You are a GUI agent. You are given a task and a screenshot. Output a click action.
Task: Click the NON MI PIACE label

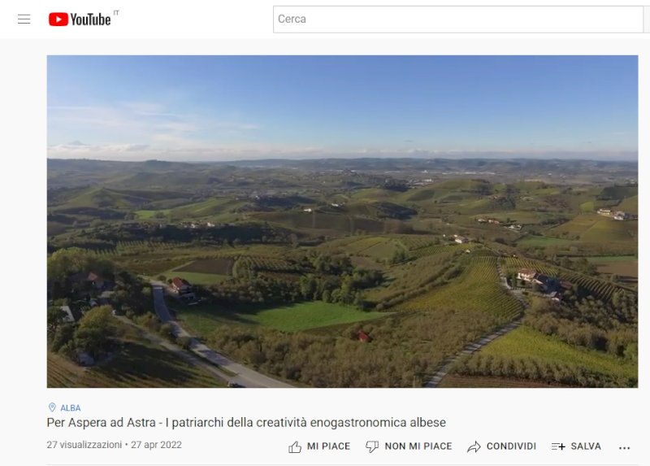(418, 446)
